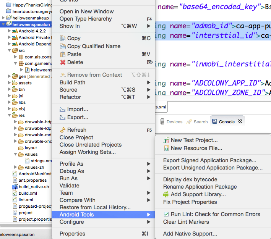271x239 pixels.
Task: Click the New Resource File icon
Action: (166, 148)
